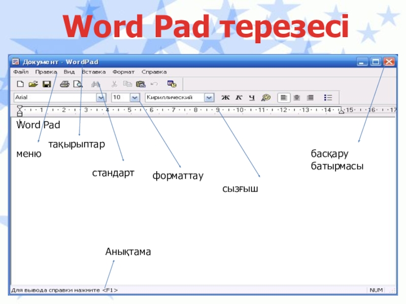Image resolution: width=406 pixels, height=304 pixels.
Task: Minimize the WordPad window
Action: tap(362, 62)
